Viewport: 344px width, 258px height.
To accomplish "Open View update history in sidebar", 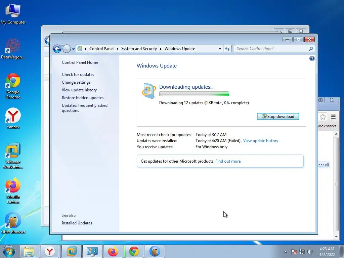I will [79, 90].
